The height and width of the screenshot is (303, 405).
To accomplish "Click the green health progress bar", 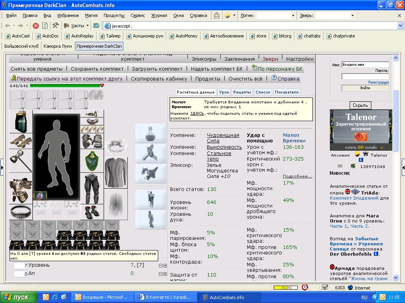I will point(65,86).
